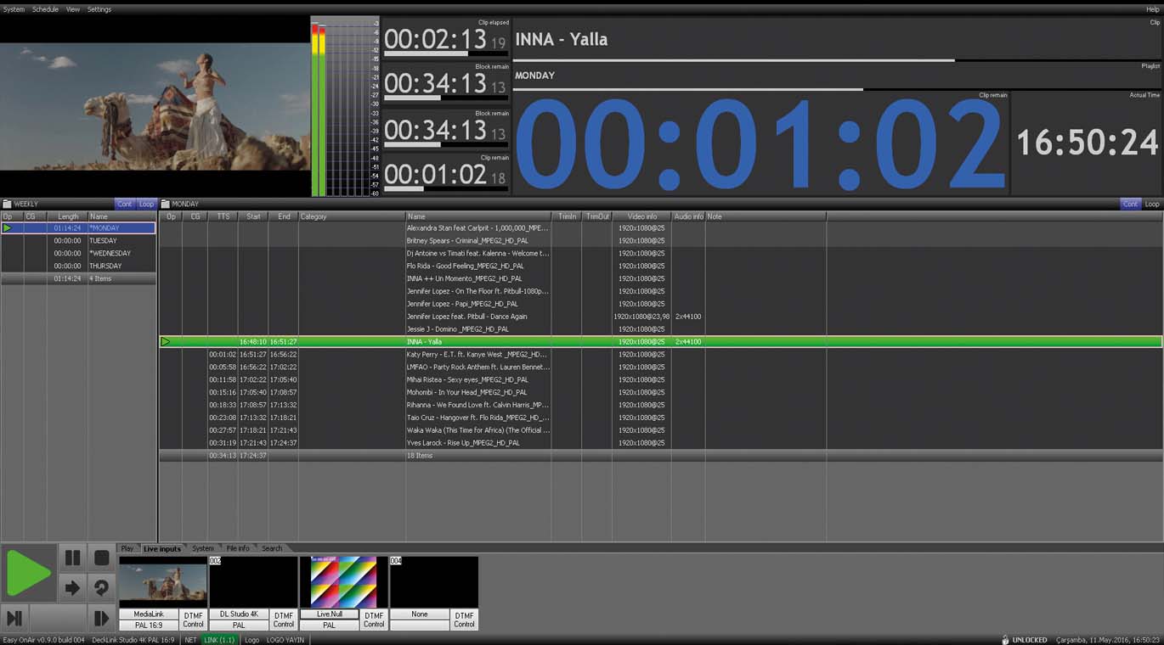Select THURSDAY in the WEEKLY list

(78, 266)
